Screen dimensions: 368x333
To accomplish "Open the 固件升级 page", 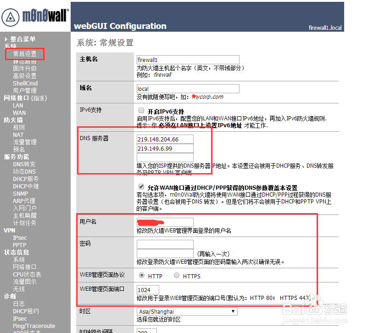I will [x=25, y=68].
